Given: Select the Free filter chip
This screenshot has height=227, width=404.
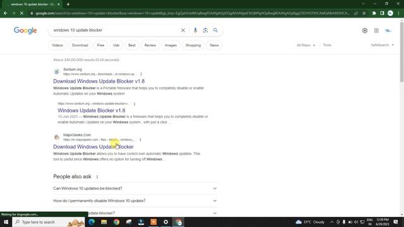Looking at the screenshot, I should pos(100,45).
